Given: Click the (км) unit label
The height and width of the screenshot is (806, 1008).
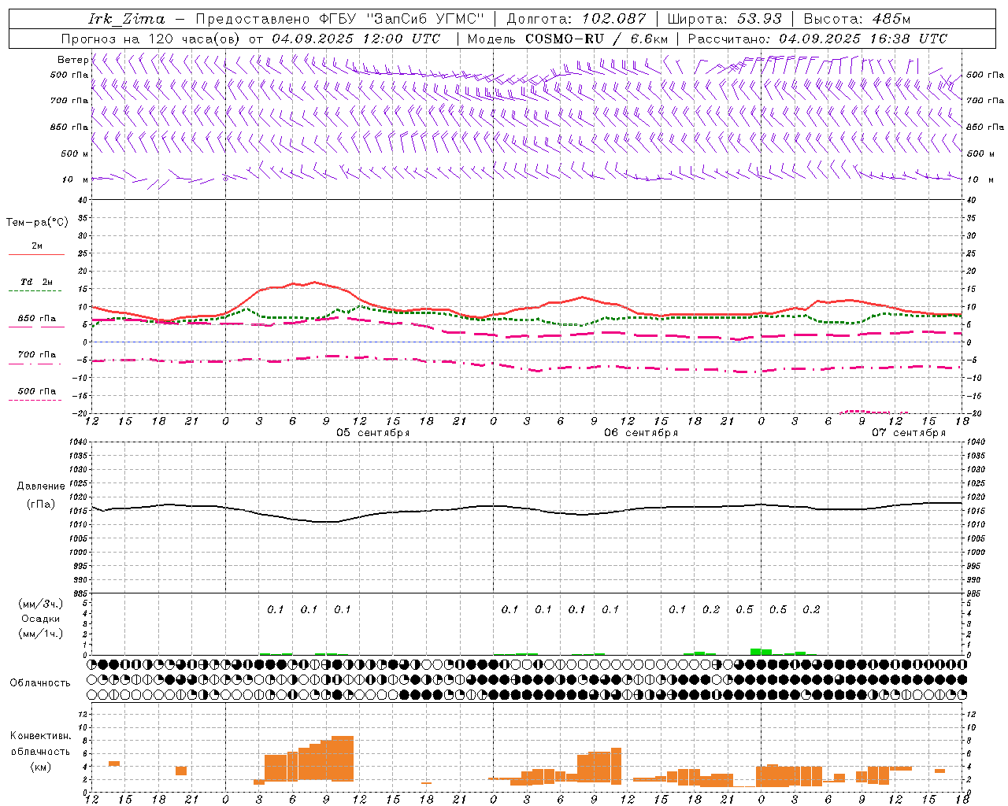Looking at the screenshot, I should [41, 767].
